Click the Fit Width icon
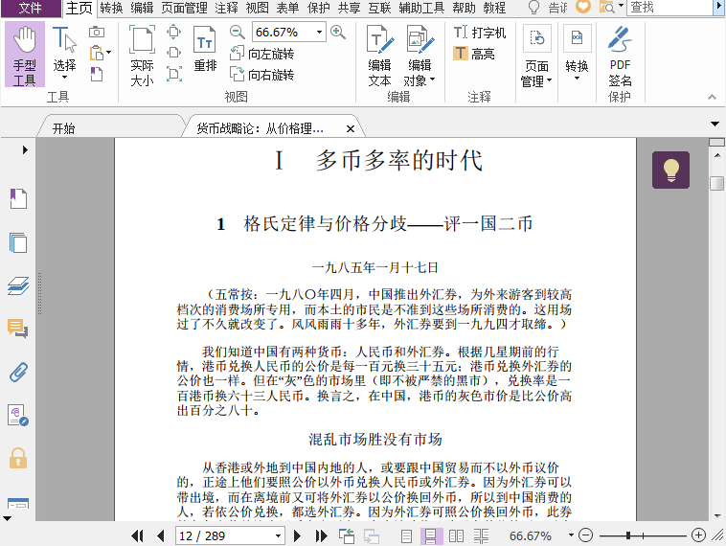The height and width of the screenshot is (546, 726). click(x=173, y=53)
